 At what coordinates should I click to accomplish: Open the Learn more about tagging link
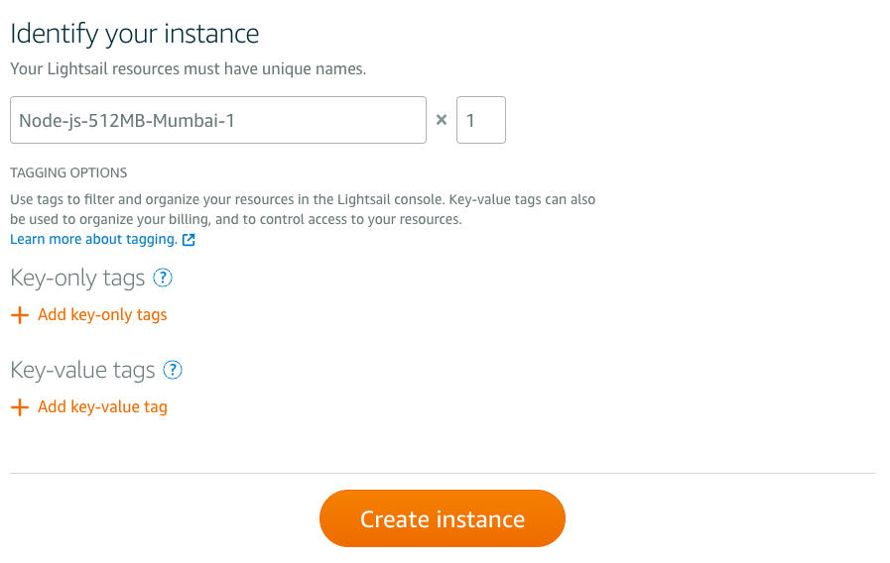click(93, 240)
